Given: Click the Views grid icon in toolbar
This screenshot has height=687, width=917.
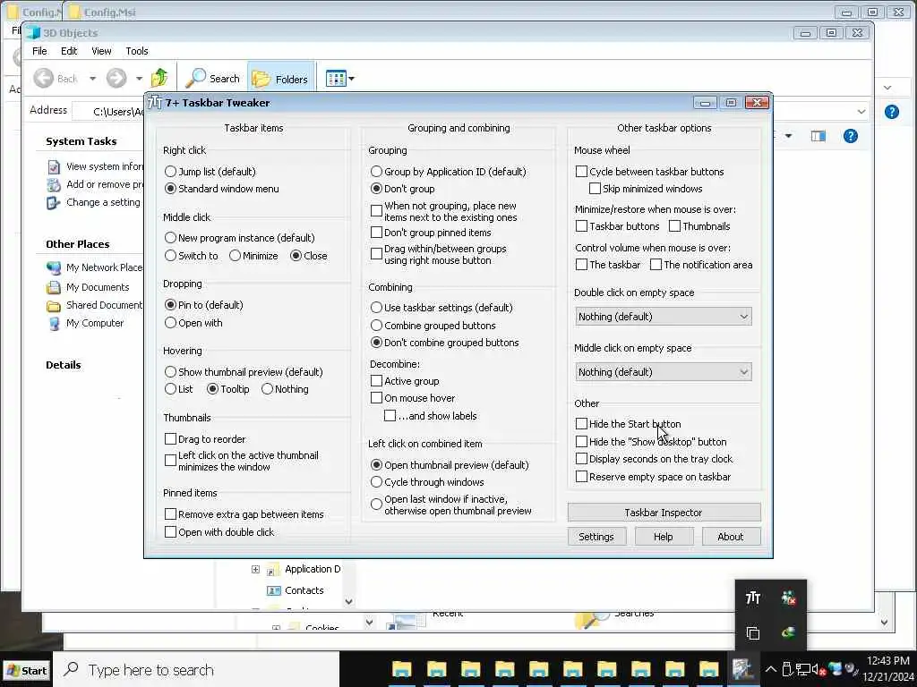Looking at the screenshot, I should 336,79.
